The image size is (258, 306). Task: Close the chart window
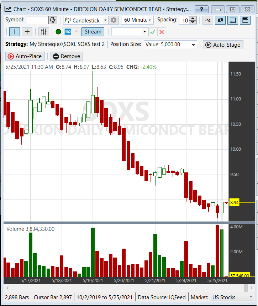(247, 9)
